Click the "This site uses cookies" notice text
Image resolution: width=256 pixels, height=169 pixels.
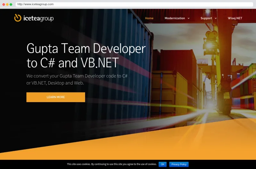click(x=112, y=164)
